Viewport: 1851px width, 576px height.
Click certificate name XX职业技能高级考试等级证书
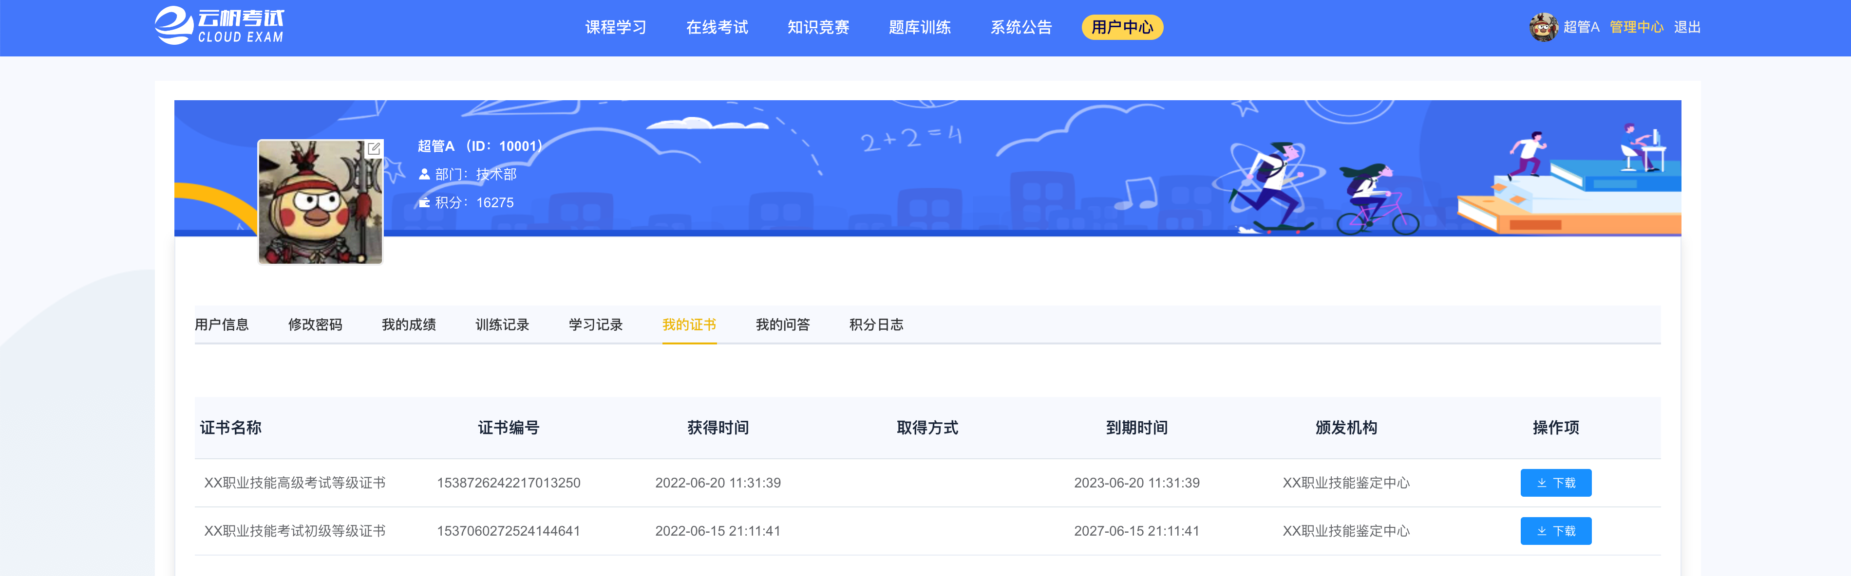click(x=295, y=483)
